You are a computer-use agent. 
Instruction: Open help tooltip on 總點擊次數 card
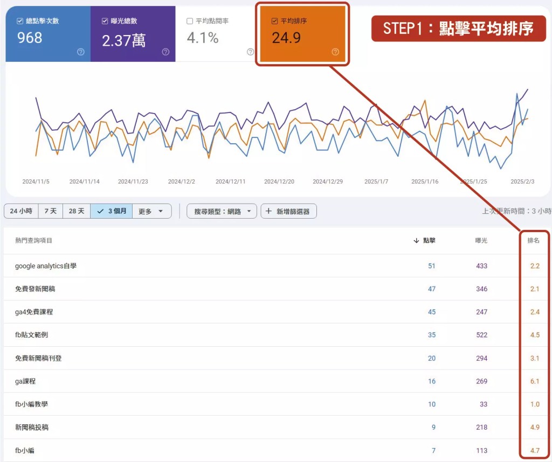click(x=80, y=52)
